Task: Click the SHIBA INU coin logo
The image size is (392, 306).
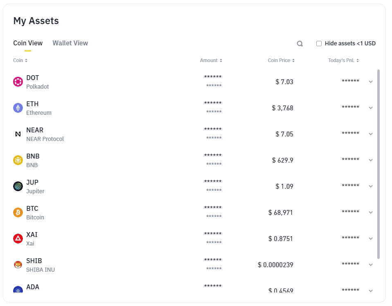Action: (x=18, y=265)
